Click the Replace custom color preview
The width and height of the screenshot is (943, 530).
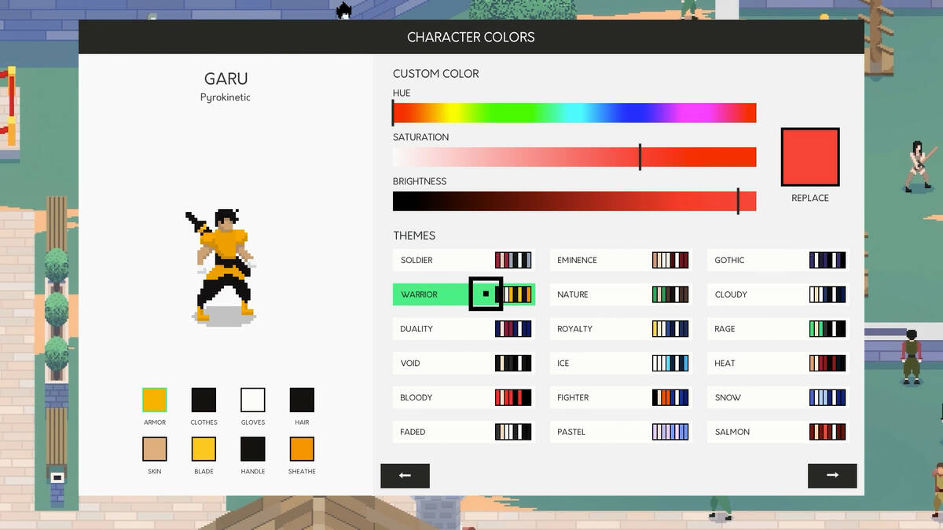[810, 157]
